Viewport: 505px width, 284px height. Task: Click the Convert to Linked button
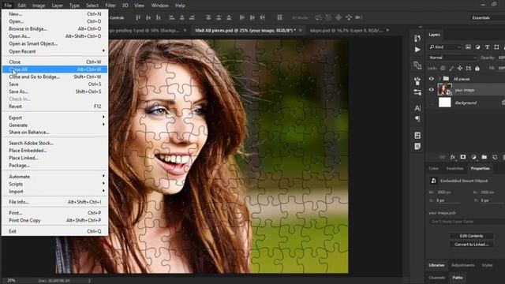pyautogui.click(x=471, y=245)
